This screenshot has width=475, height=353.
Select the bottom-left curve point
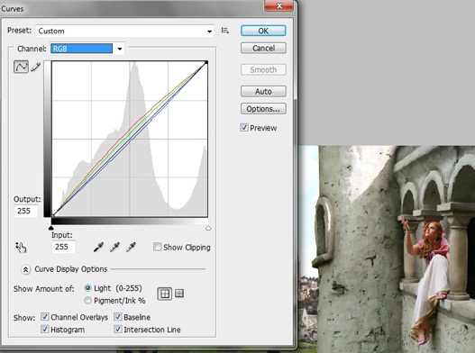point(53,215)
